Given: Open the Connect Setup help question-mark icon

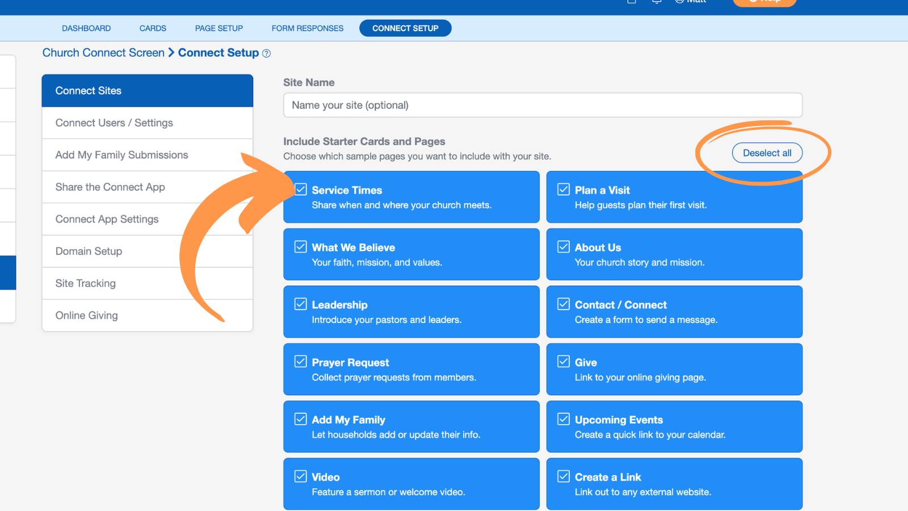Looking at the screenshot, I should pyautogui.click(x=267, y=53).
